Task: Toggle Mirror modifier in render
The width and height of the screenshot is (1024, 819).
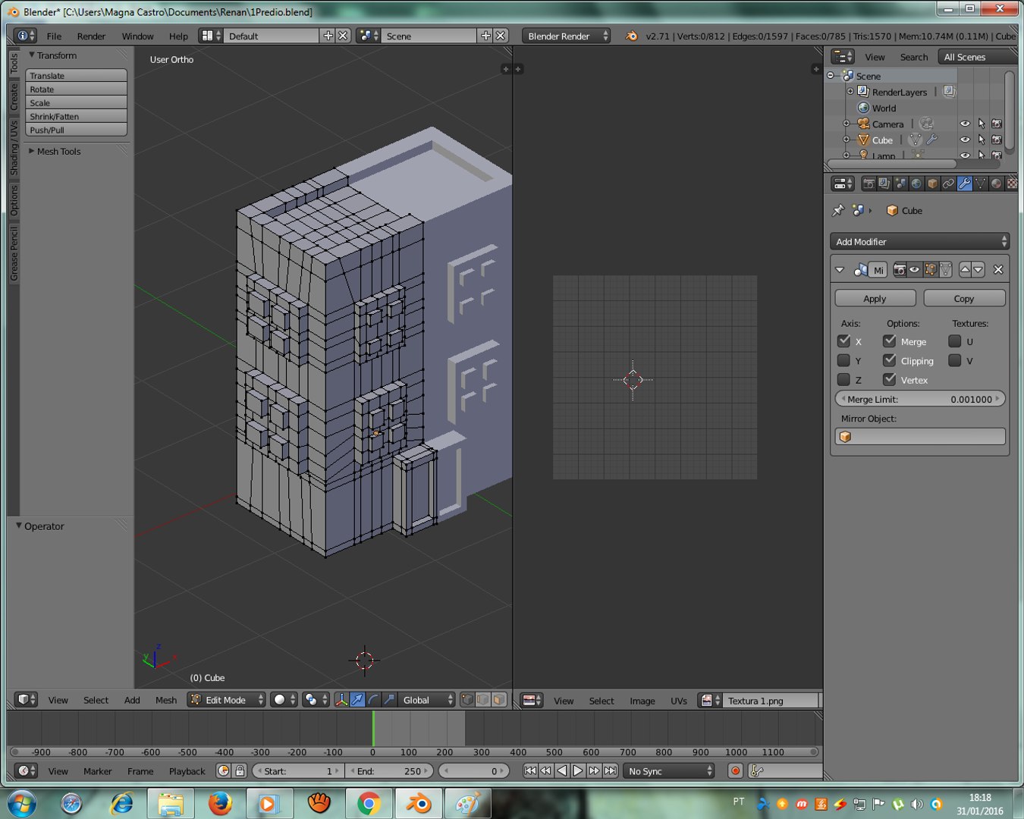Action: (x=900, y=269)
